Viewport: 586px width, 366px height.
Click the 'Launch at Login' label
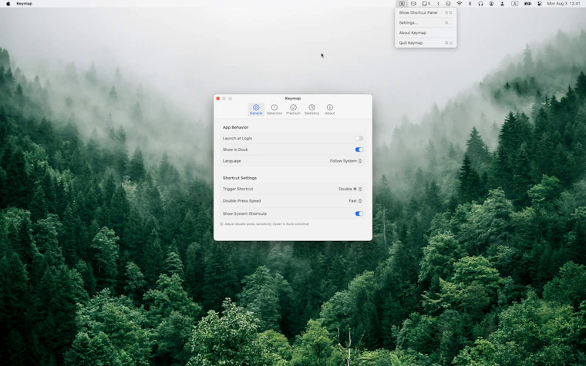coord(237,138)
